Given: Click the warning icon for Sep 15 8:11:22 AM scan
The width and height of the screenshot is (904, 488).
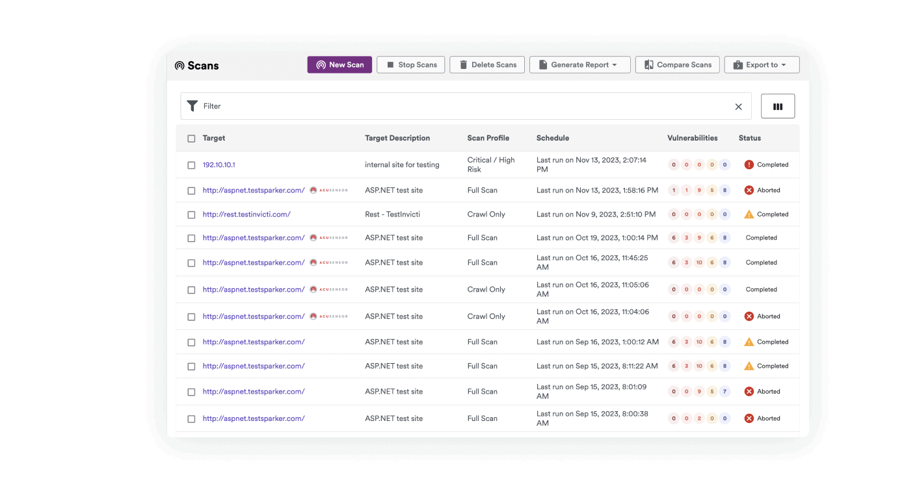Looking at the screenshot, I should (749, 366).
